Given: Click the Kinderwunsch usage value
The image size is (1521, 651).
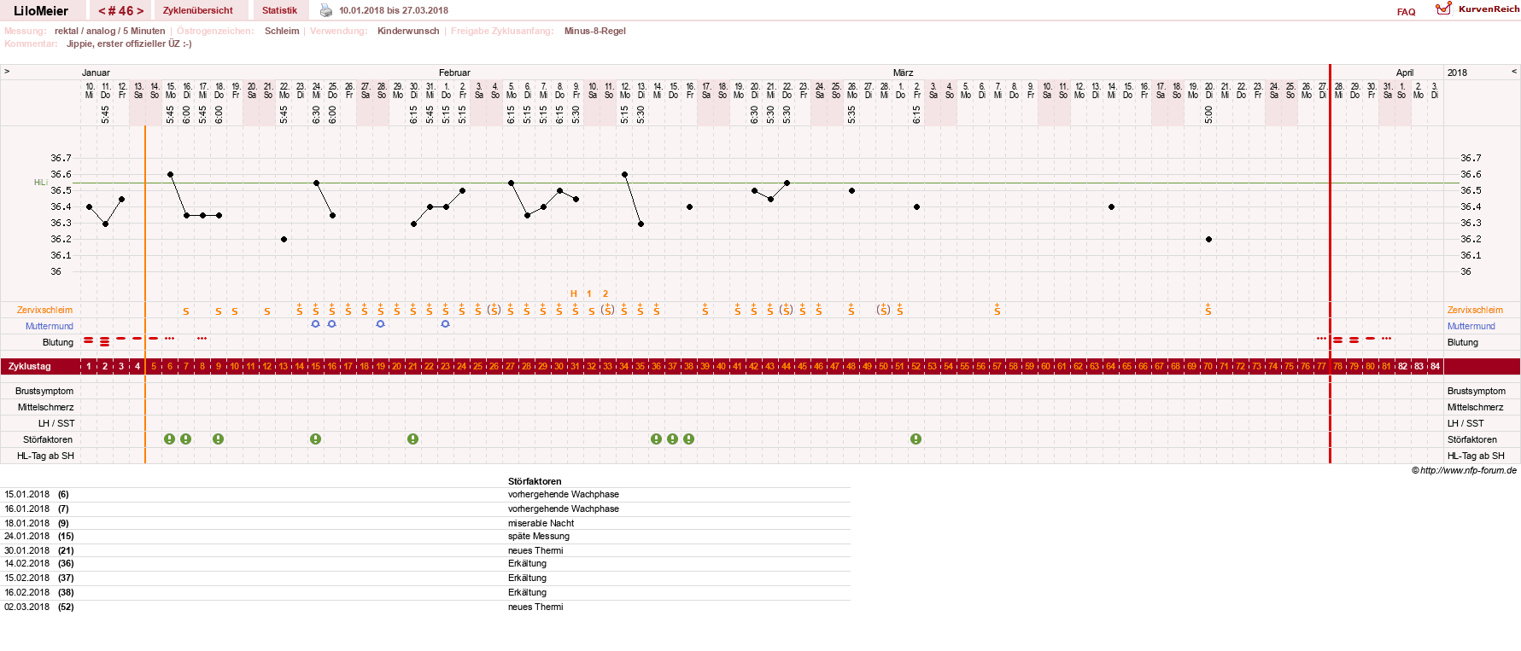Looking at the screenshot, I should point(408,31).
